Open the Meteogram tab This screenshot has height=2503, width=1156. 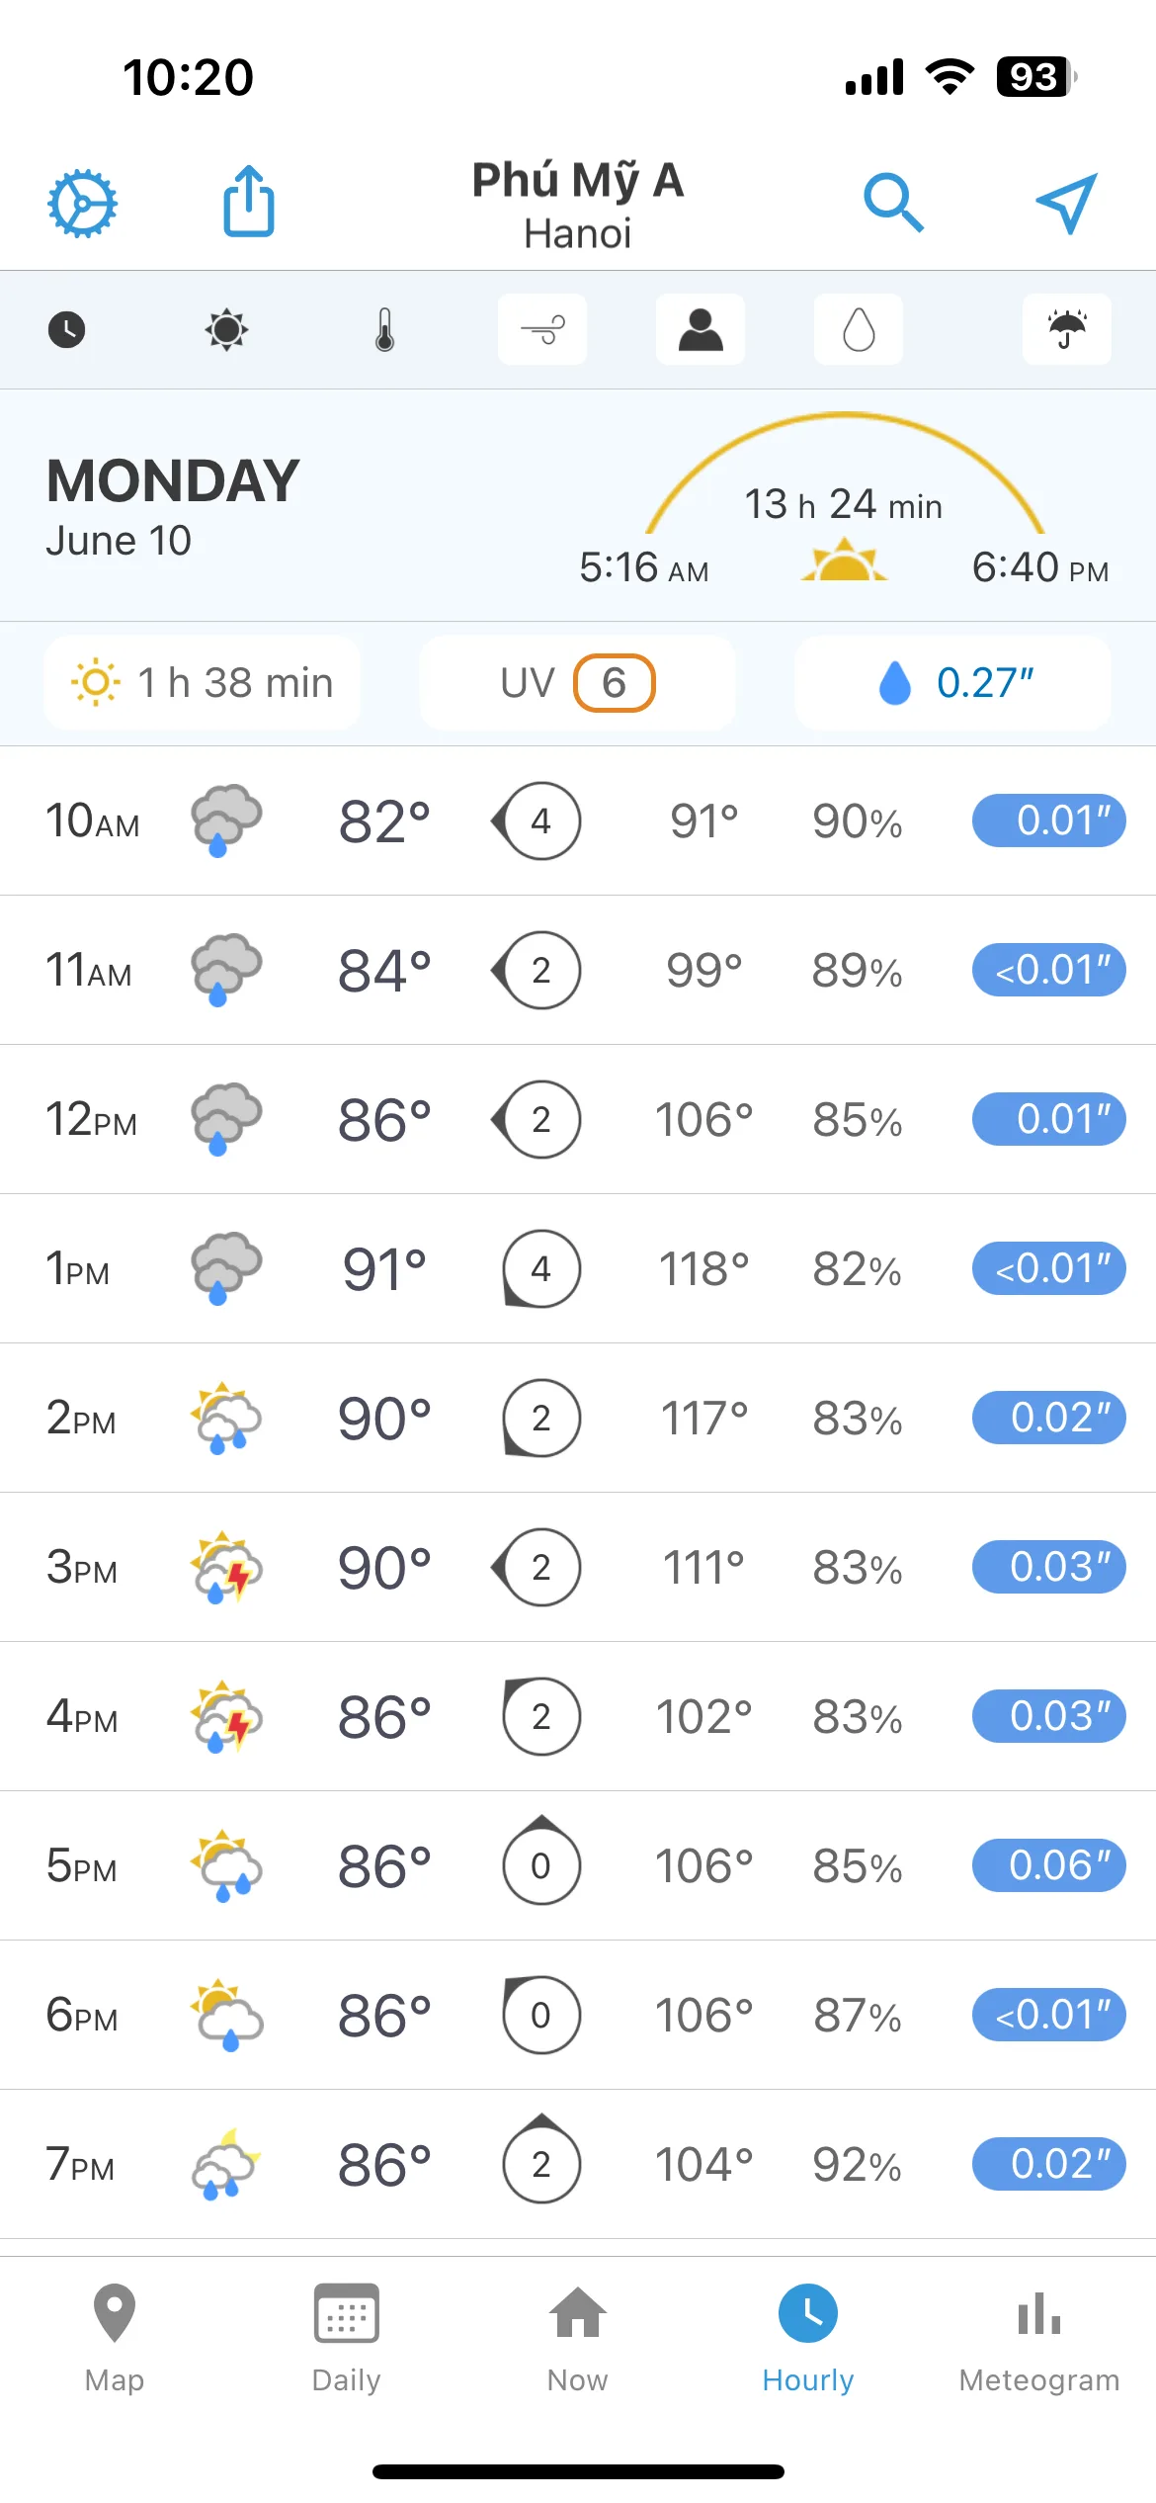coord(1039,2338)
